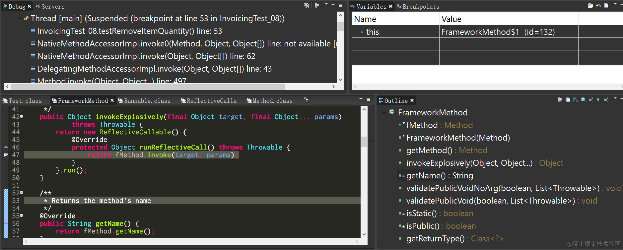Click the Debug view horizontal scrollbar thumb

[x=148, y=87]
